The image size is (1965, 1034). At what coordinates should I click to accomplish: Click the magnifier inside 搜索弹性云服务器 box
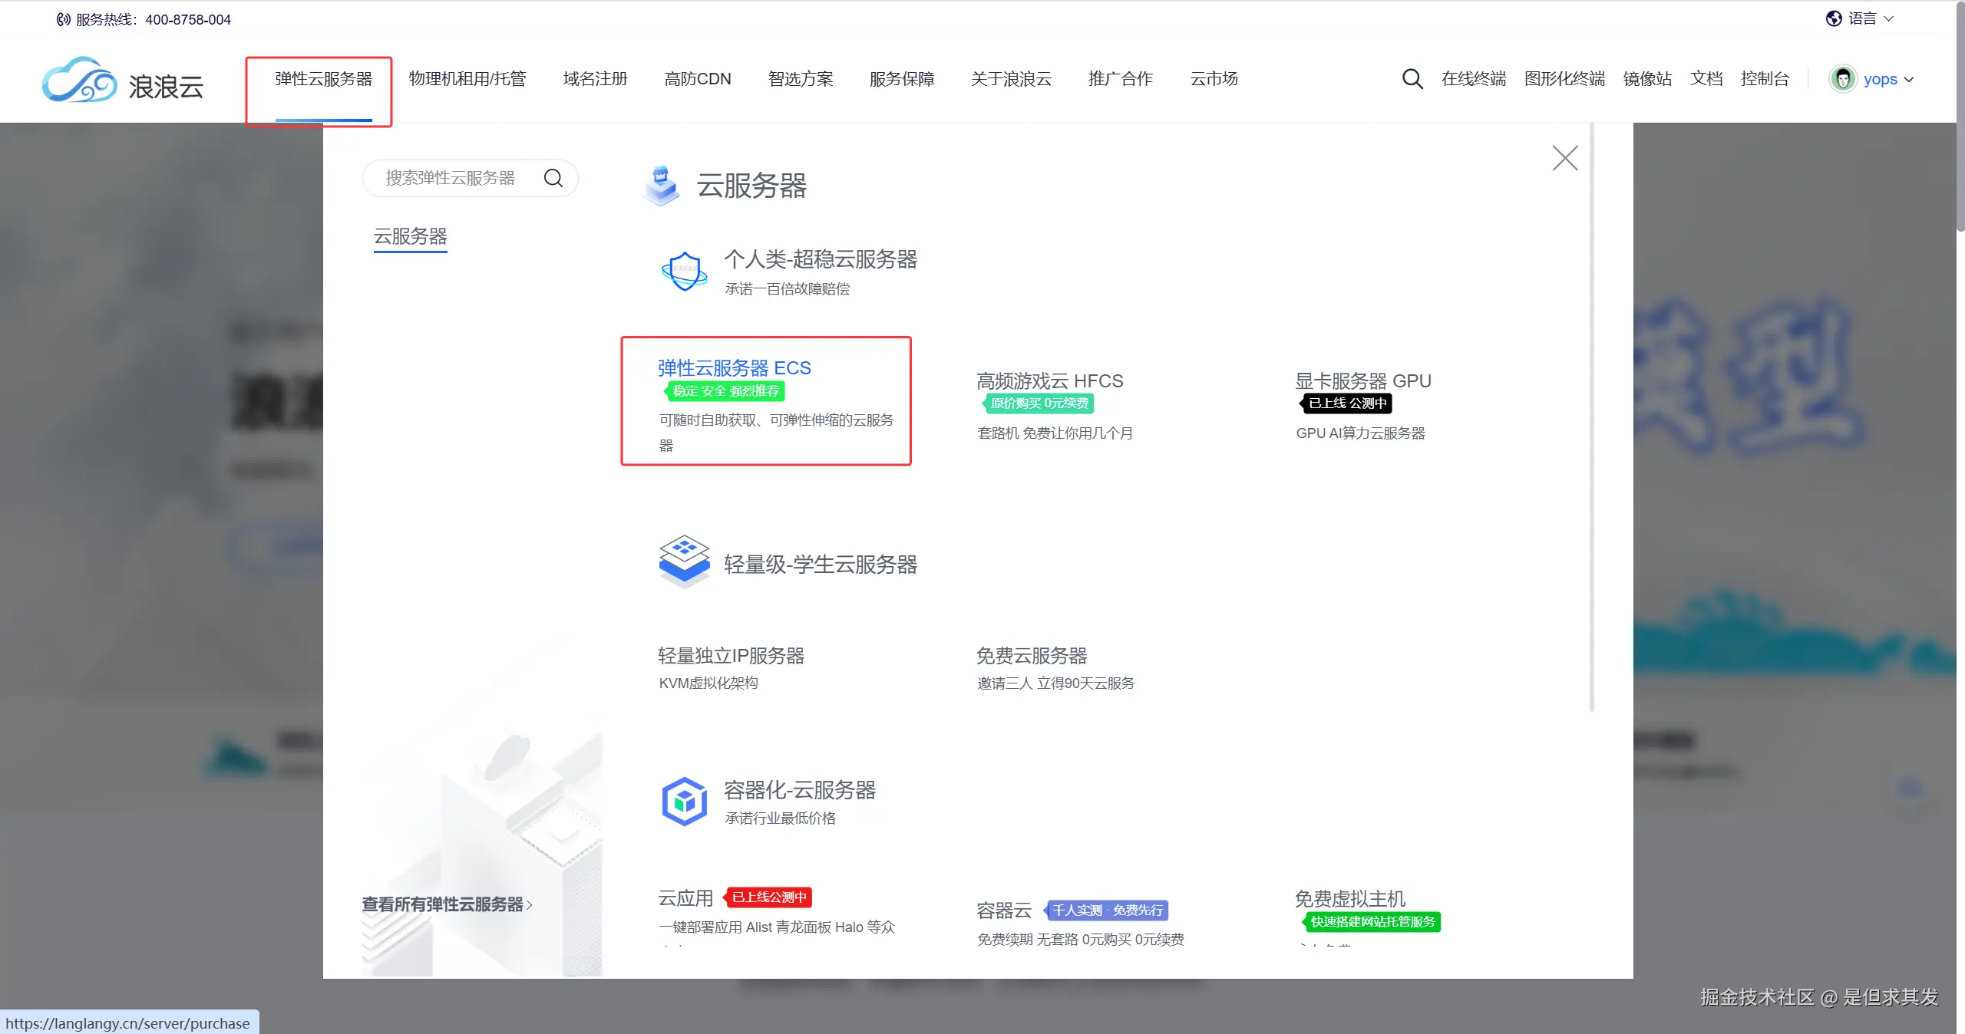(x=553, y=178)
